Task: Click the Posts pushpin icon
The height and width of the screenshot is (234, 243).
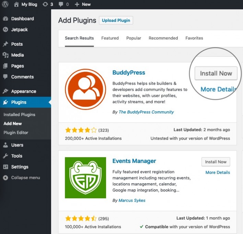Action: tap(5, 44)
